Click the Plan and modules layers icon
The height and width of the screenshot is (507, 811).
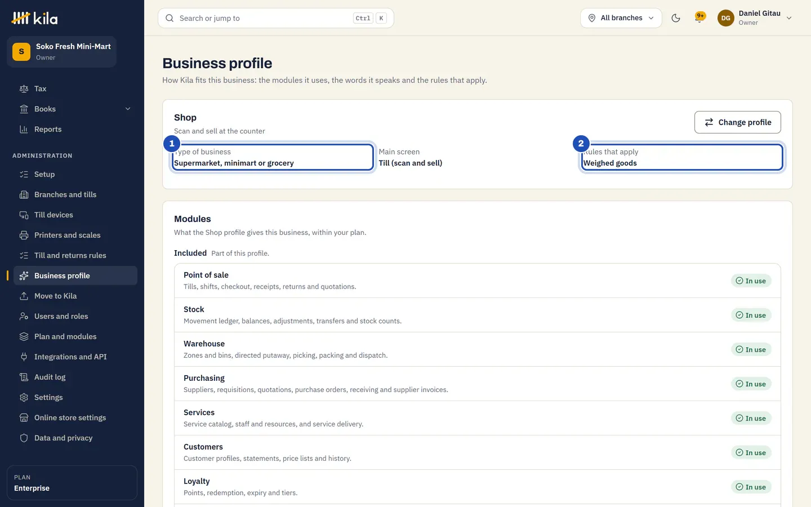pyautogui.click(x=24, y=336)
